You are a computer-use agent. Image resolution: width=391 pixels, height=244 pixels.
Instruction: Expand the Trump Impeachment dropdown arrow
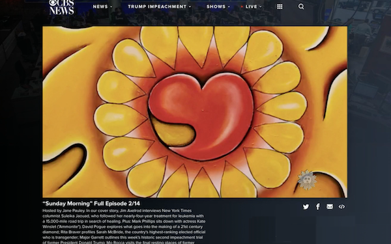(x=190, y=7)
